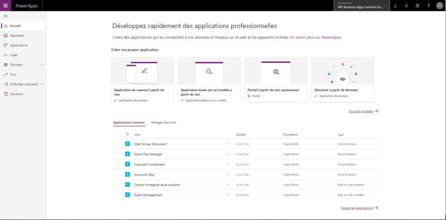Open Applications in the sidebar
This screenshot has width=446, height=220.
point(23,45)
